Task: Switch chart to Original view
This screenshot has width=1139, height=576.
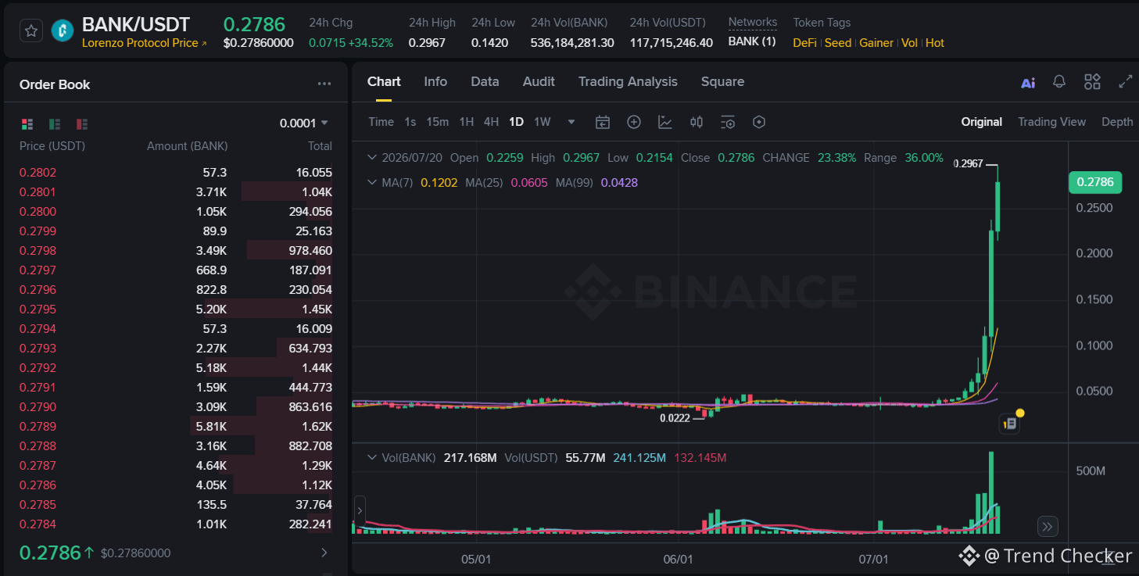Action: [982, 122]
